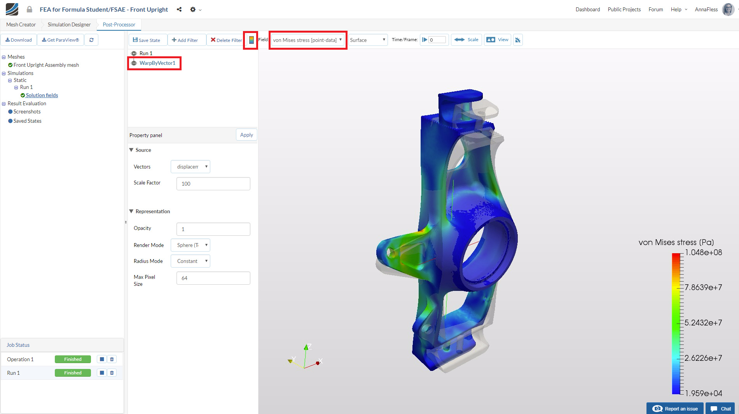
Task: Click the refresh icon beside Get ParaView
Action: tap(91, 40)
